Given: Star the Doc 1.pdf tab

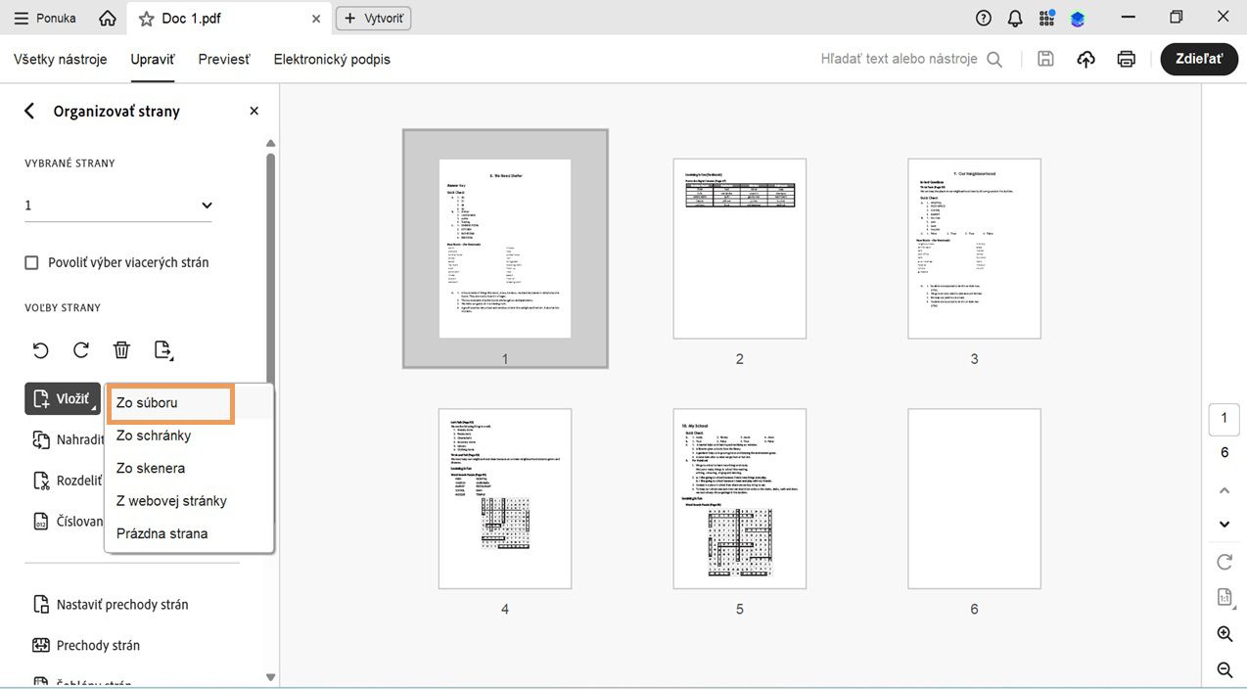Looking at the screenshot, I should [146, 19].
